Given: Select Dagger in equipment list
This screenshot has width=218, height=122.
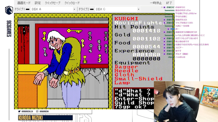Looking at the screenshot, I should click(x=126, y=67).
